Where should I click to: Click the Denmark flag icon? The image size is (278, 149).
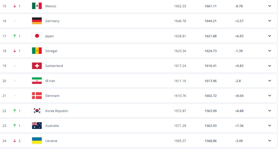click(x=37, y=96)
